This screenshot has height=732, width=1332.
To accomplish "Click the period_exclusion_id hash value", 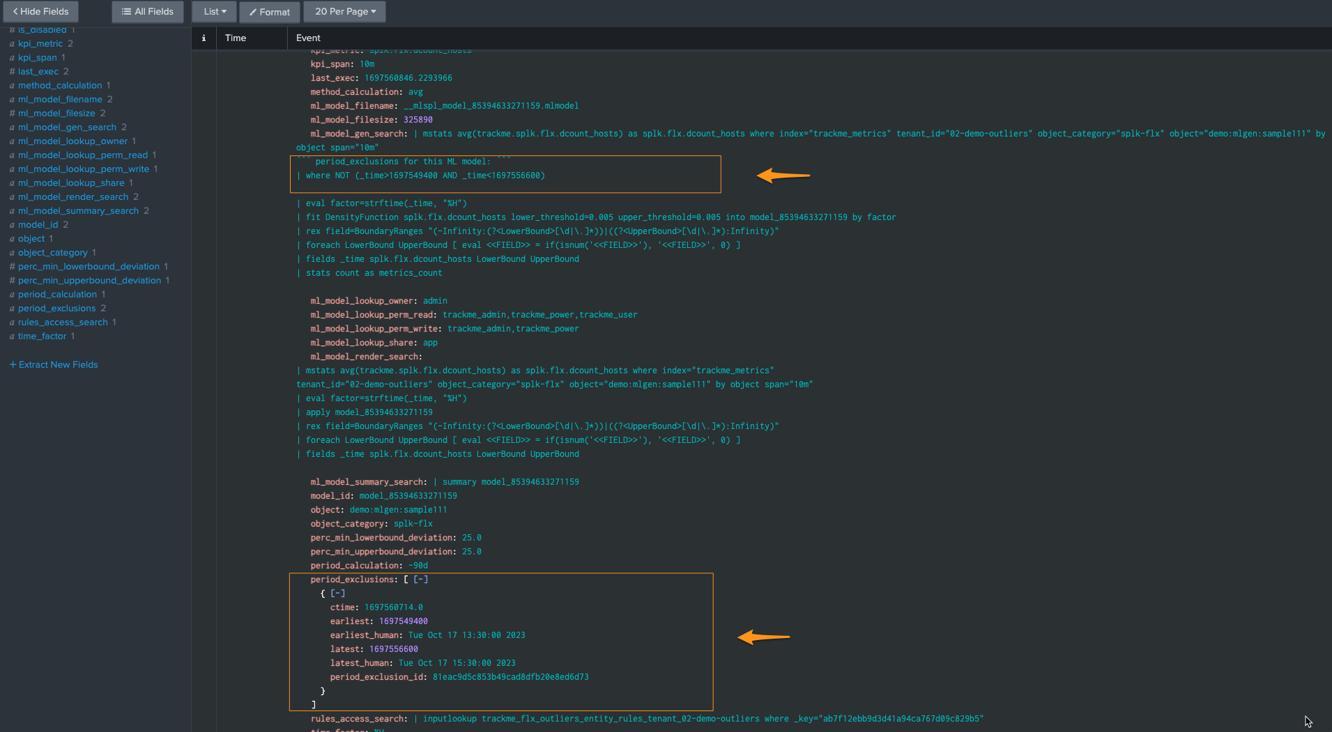I will 510,677.
